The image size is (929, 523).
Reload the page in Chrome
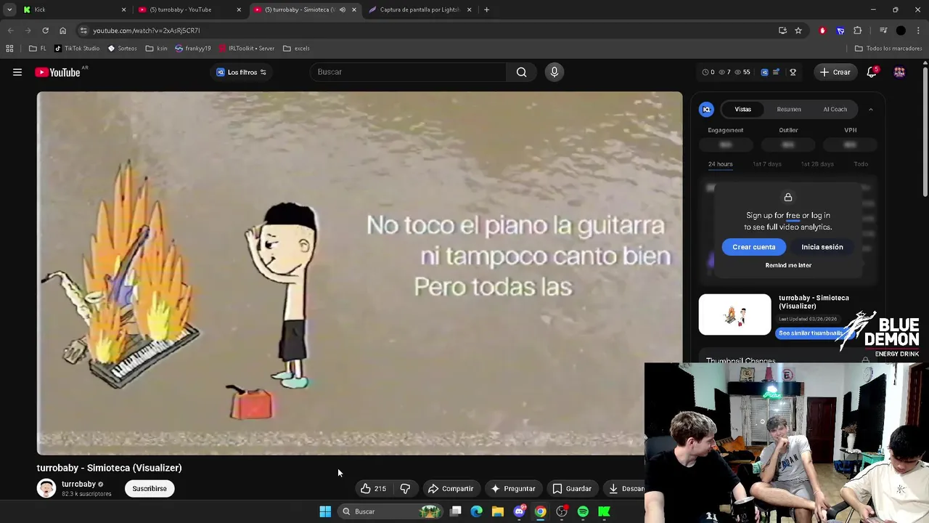[45, 31]
